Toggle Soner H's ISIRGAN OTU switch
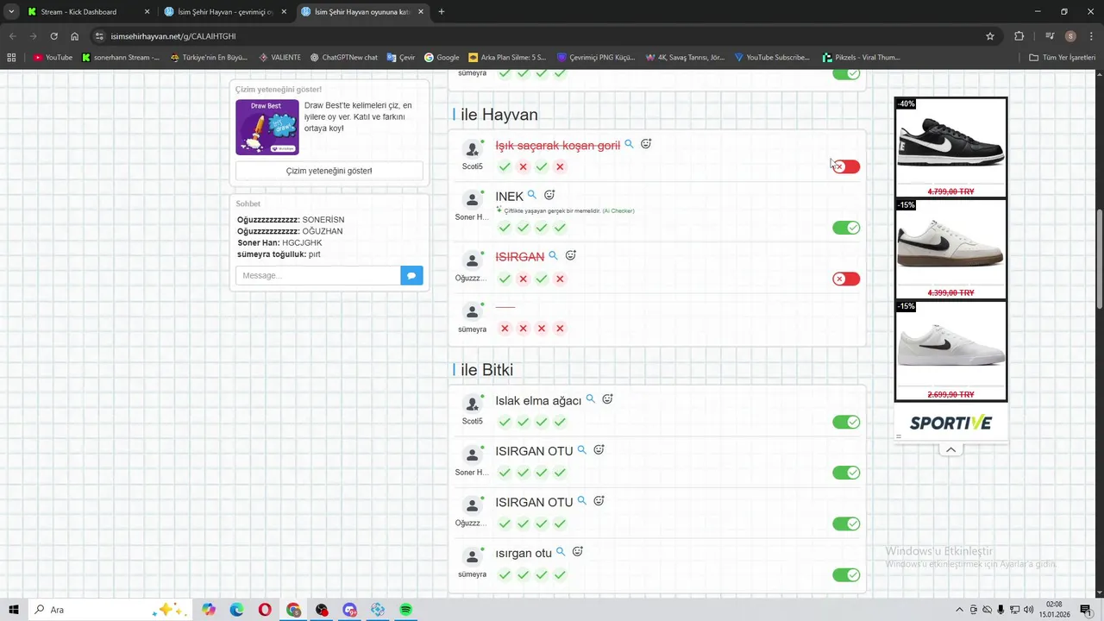Screen dimensions: 1104x621 click(846, 473)
